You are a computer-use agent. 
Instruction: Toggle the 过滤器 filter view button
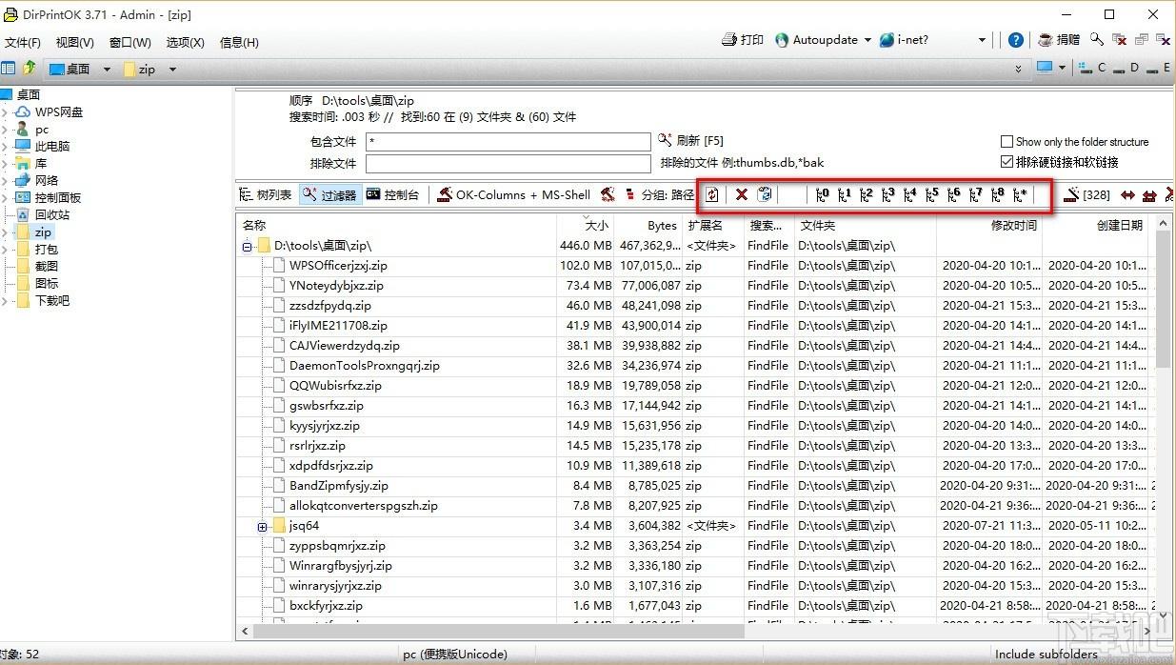click(329, 194)
